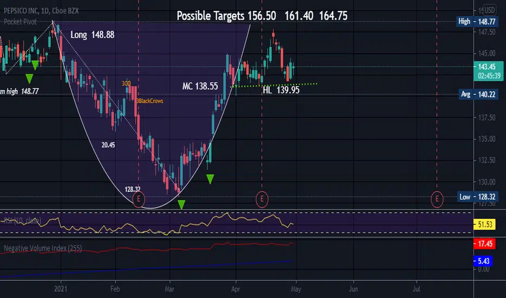506x298 pixels.
Task: Click the USD currency button
Action: tap(489, 10)
